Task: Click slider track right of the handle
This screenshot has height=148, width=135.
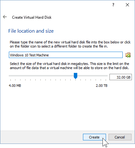Action: tap(92, 76)
